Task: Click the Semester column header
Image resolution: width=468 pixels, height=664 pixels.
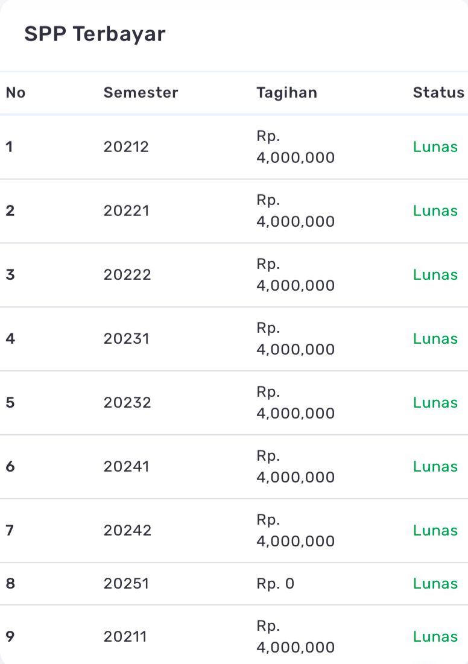Action: coord(141,93)
